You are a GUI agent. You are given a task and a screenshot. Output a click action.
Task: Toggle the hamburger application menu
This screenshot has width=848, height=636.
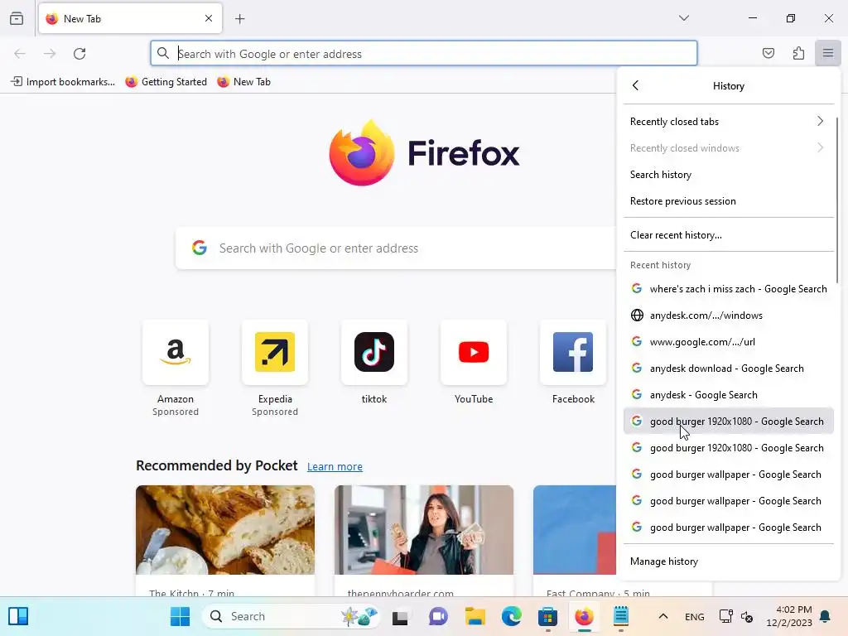(828, 53)
